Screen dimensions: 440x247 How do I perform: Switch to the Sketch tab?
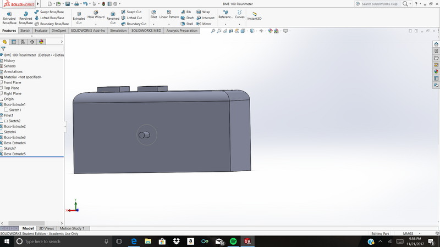point(25,31)
